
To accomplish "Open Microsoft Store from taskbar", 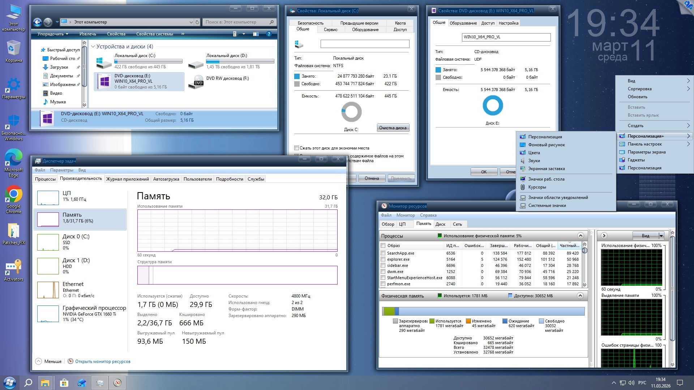I will [x=64, y=383].
